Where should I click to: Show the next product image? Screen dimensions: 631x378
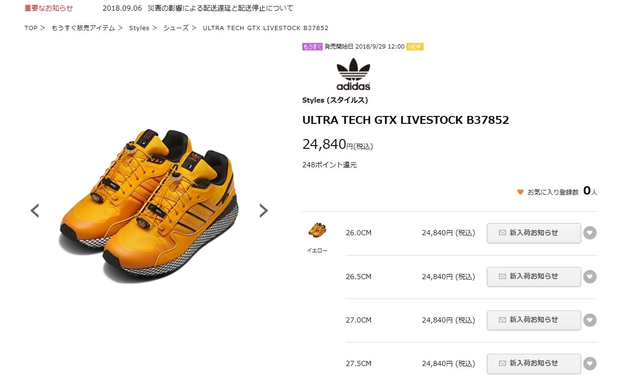(x=263, y=211)
